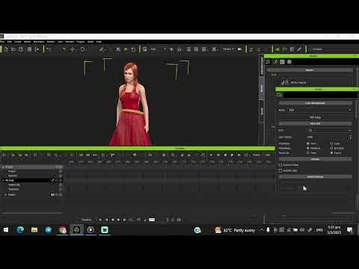This screenshot has height=269, width=359.
Task: Click the Custom layout button in toolbar
Action: (x=317, y=49)
